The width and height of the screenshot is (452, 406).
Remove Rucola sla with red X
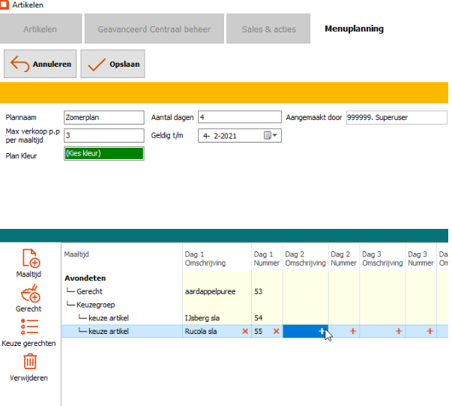point(244,331)
